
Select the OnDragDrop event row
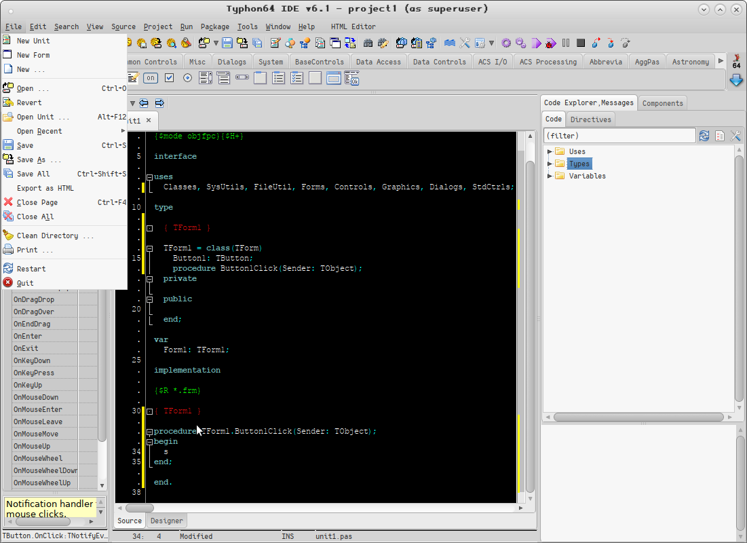55,299
